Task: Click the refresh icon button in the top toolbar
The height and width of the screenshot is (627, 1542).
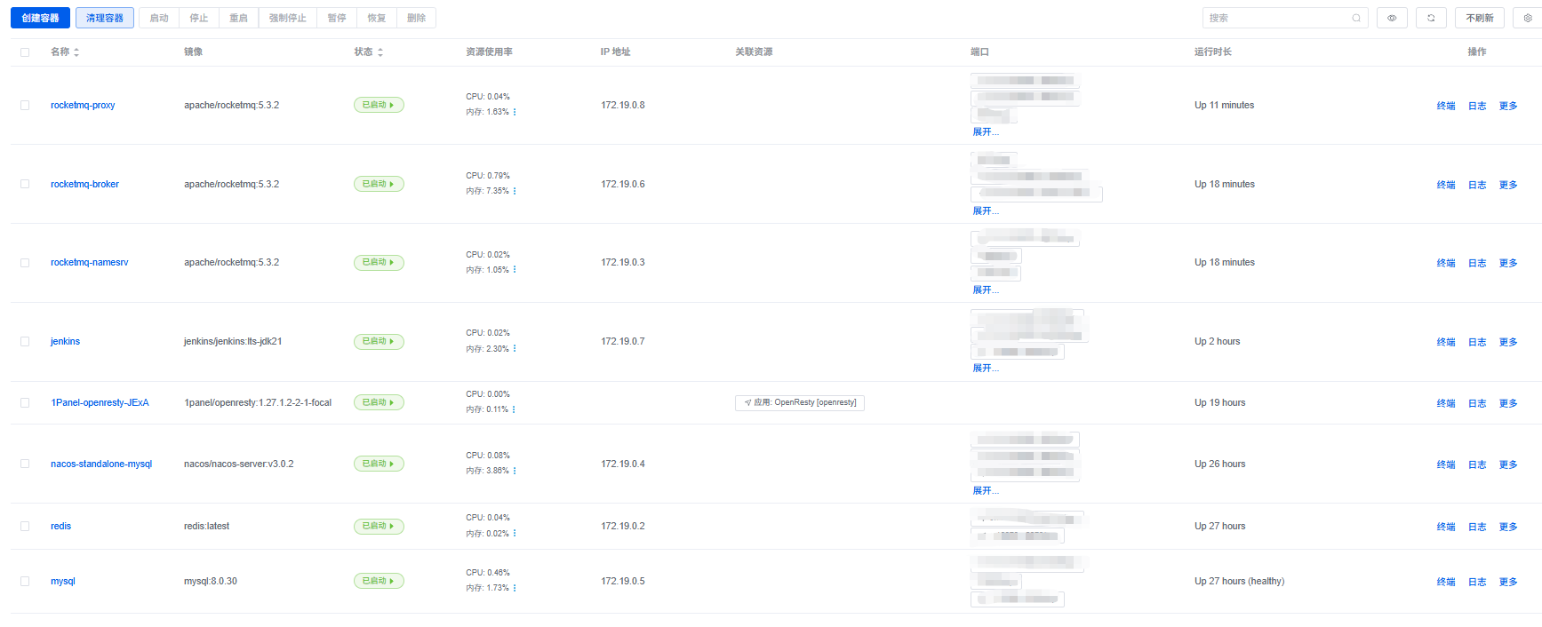Action: pyautogui.click(x=1431, y=18)
